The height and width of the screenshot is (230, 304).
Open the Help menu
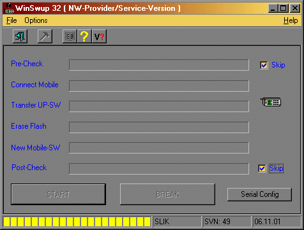pyautogui.click(x=291, y=20)
